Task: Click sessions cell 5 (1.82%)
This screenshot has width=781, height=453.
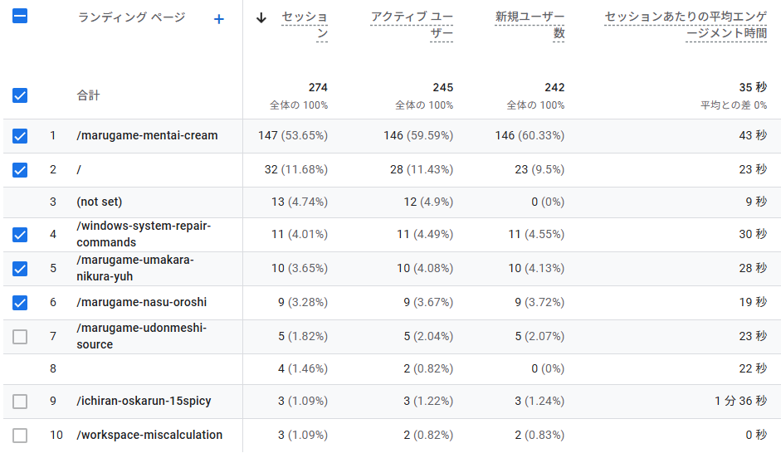Action: click(303, 336)
